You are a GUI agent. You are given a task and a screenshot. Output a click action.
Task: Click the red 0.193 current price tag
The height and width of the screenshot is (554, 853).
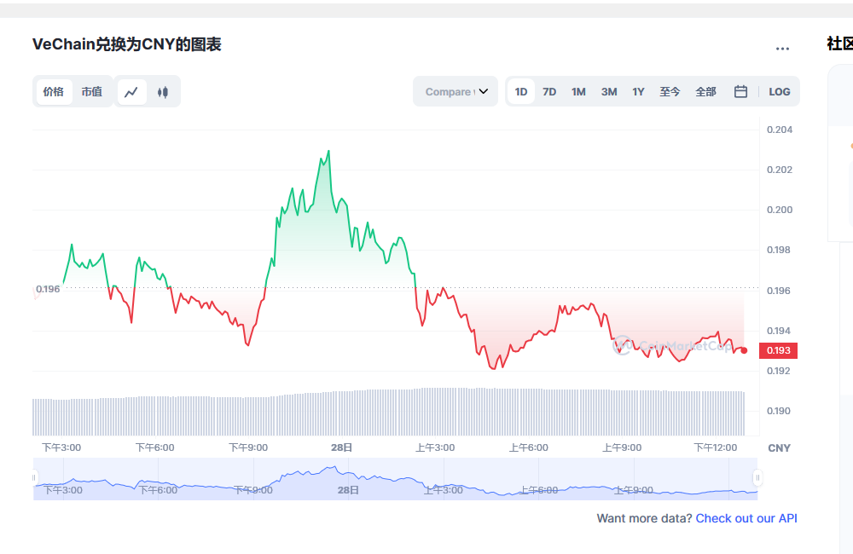pos(778,350)
